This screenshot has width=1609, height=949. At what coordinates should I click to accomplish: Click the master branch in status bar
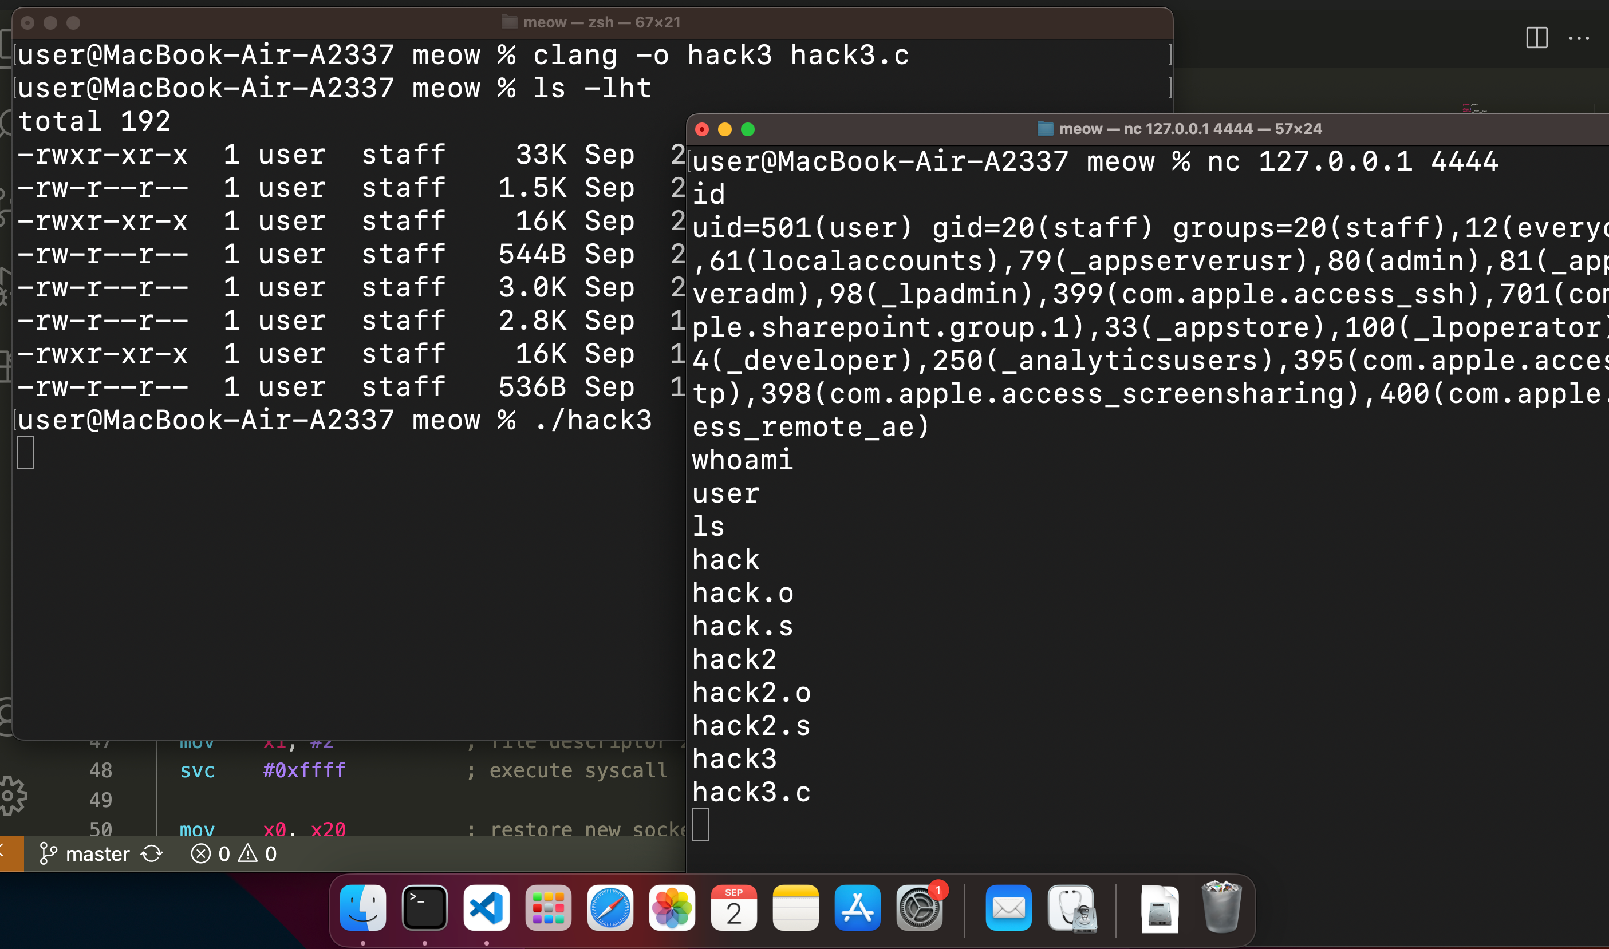click(x=84, y=854)
